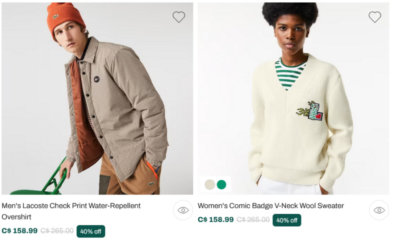Click the sweater sale price C$ 158.99
The height and width of the screenshot is (245, 393).
tap(216, 220)
